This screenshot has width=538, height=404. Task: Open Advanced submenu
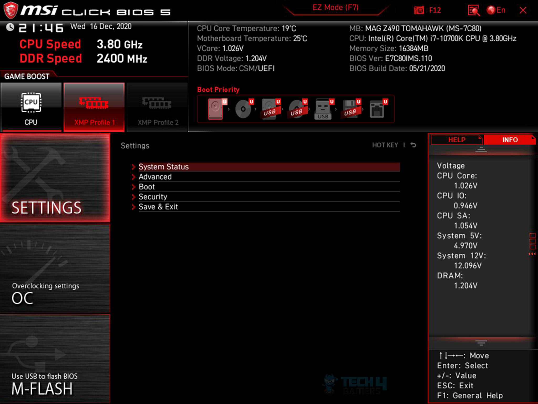point(269,177)
